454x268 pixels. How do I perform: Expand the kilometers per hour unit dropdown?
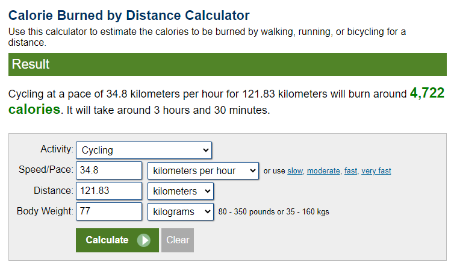(x=203, y=170)
